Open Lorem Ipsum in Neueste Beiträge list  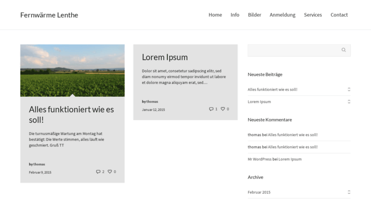[x=259, y=102]
